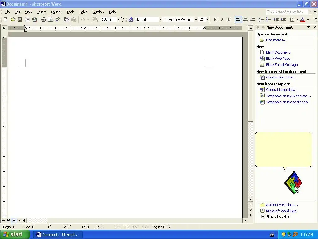The height and width of the screenshot is (239, 318).
Task: Open the Styles and Formatting icon
Action: [x=131, y=20]
